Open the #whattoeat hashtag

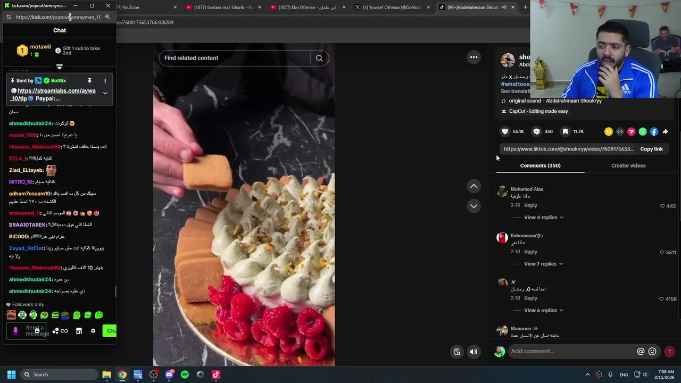(x=515, y=84)
